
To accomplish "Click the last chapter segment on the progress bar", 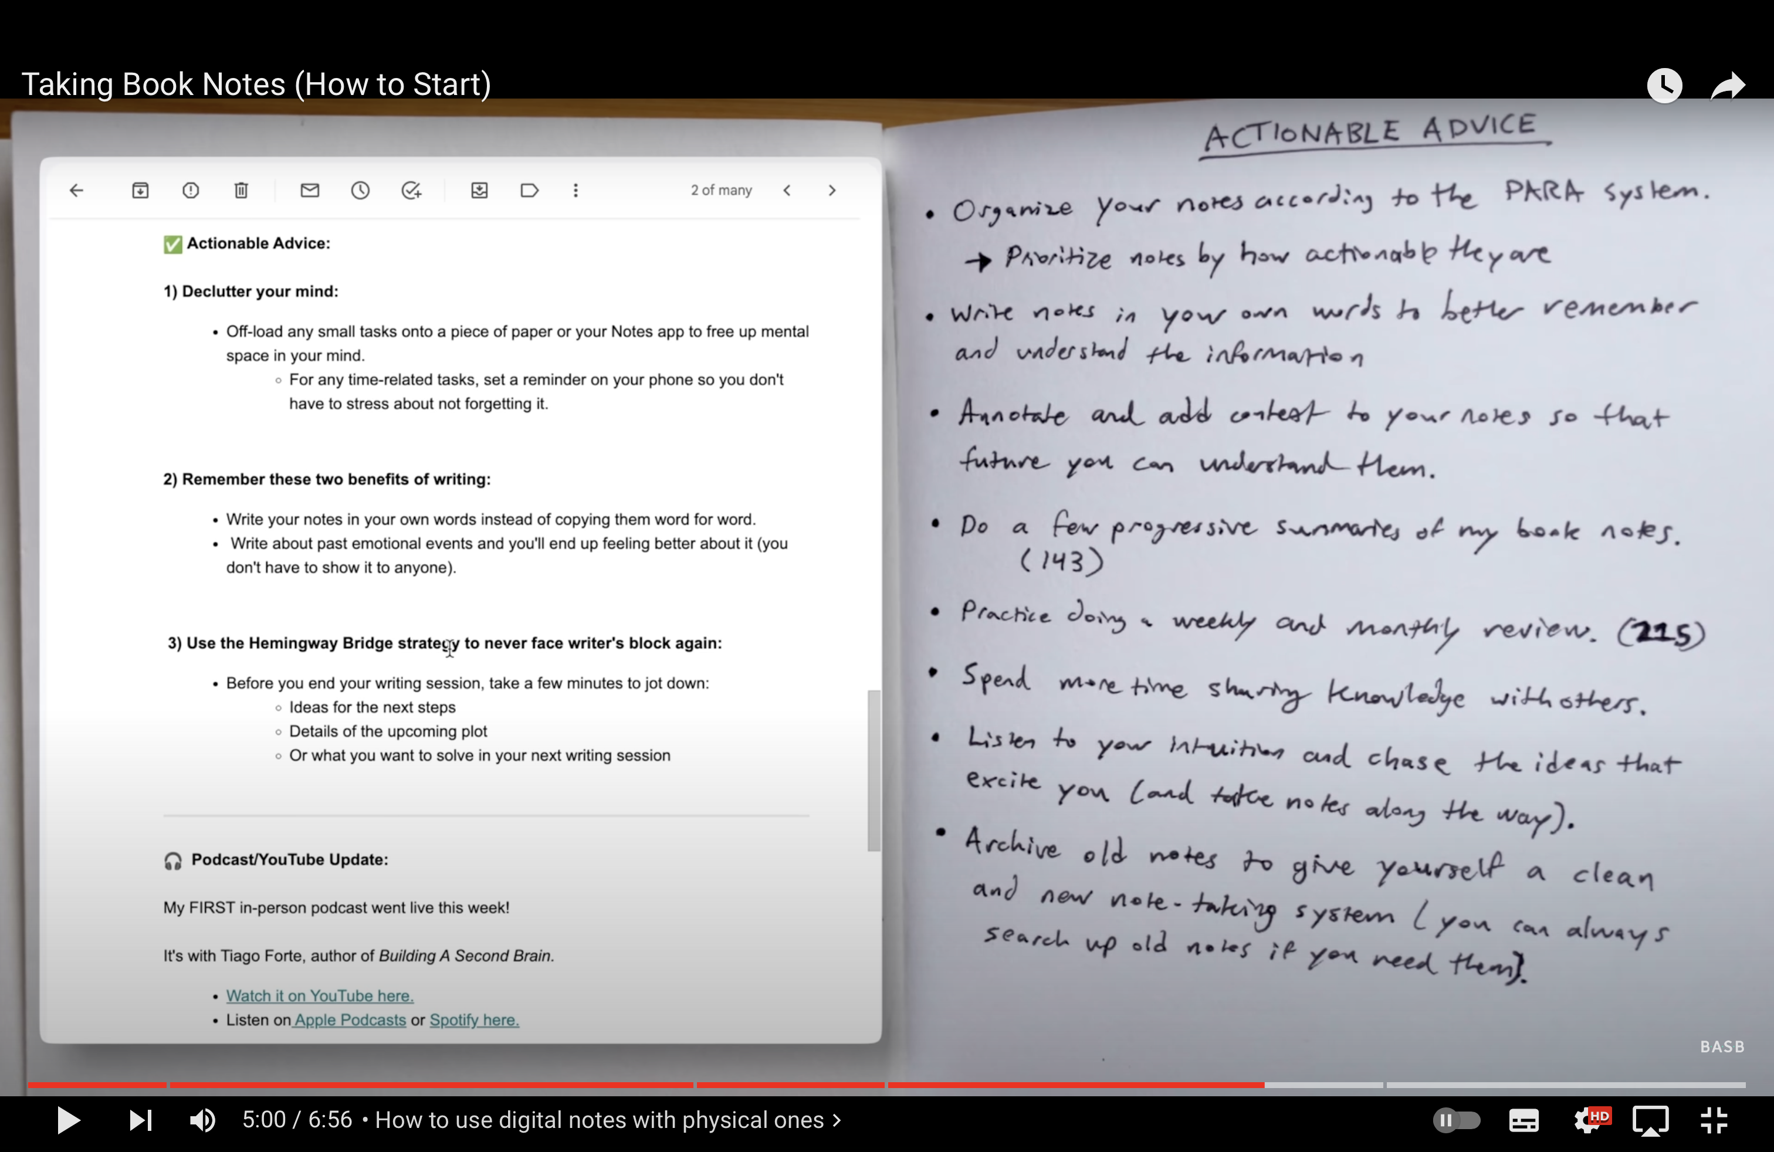I will pyautogui.click(x=1565, y=1085).
